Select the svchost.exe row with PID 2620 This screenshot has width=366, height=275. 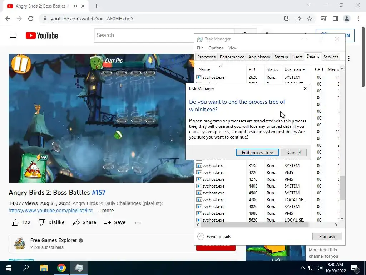(267, 77)
